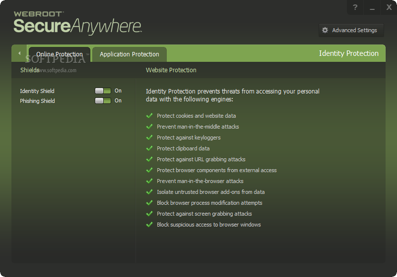Click the Website Protection header

coord(171,70)
